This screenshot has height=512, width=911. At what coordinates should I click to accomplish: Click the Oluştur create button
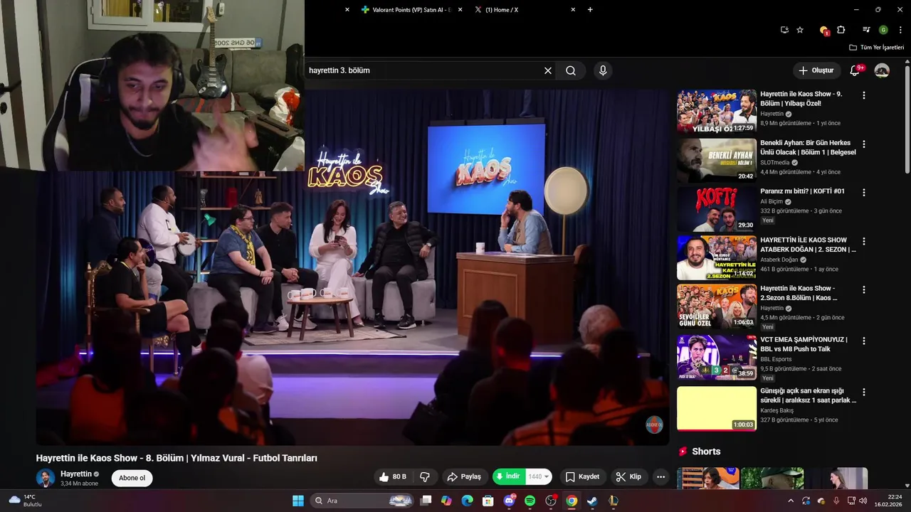pyautogui.click(x=816, y=70)
